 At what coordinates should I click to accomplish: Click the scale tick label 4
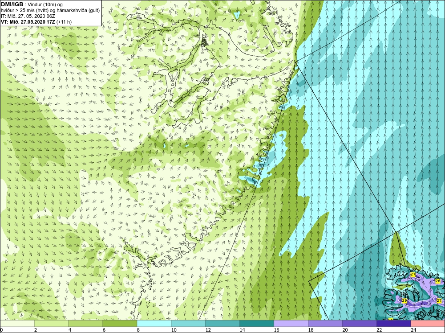tap(70, 330)
